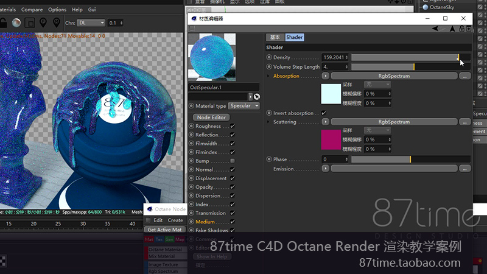Select the Shader tab
Image resolution: width=487 pixels, height=274 pixels.
(295, 37)
